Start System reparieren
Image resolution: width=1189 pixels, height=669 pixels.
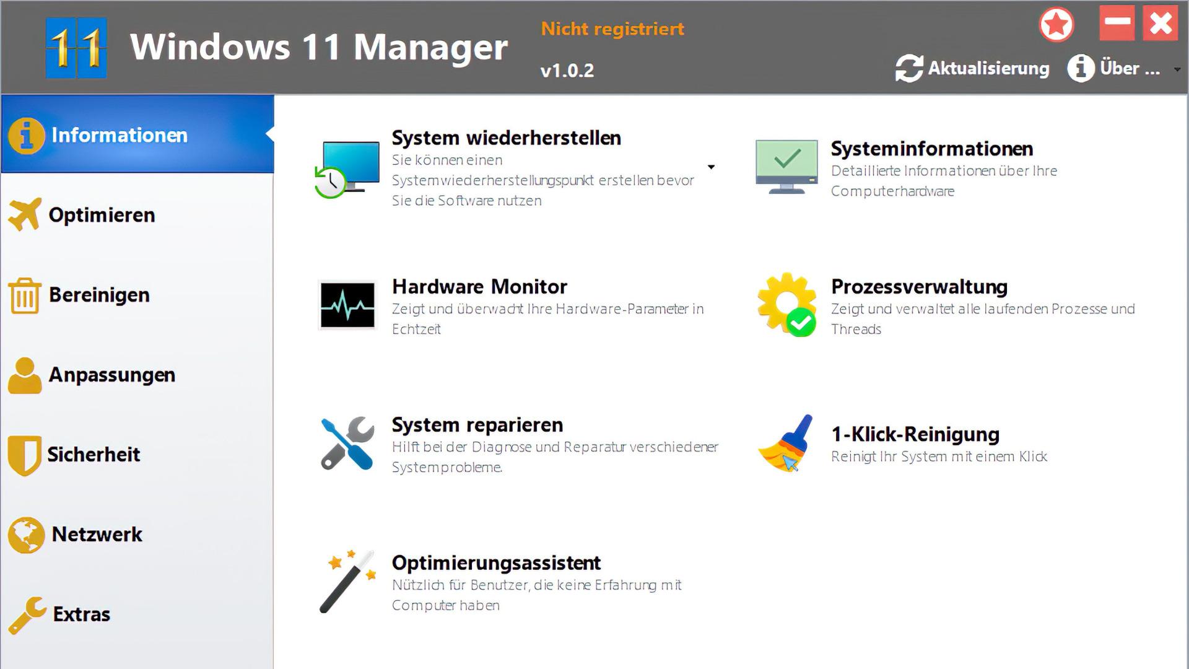(x=477, y=425)
